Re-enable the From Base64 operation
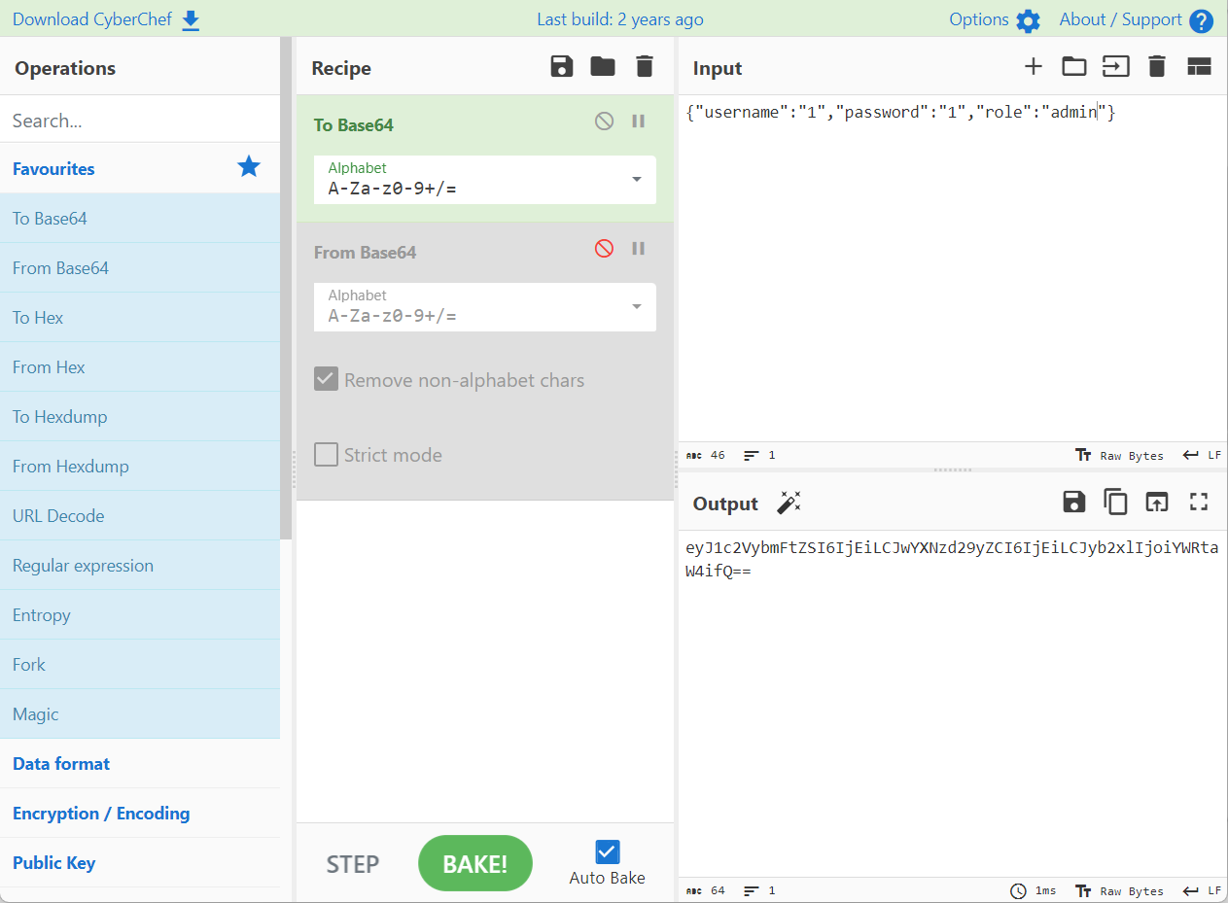Screen dimensions: 1228x903 click(604, 249)
